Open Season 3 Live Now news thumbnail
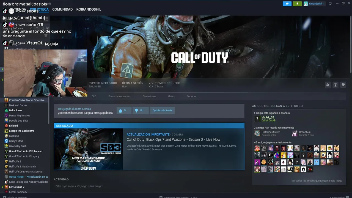 click(x=88, y=149)
